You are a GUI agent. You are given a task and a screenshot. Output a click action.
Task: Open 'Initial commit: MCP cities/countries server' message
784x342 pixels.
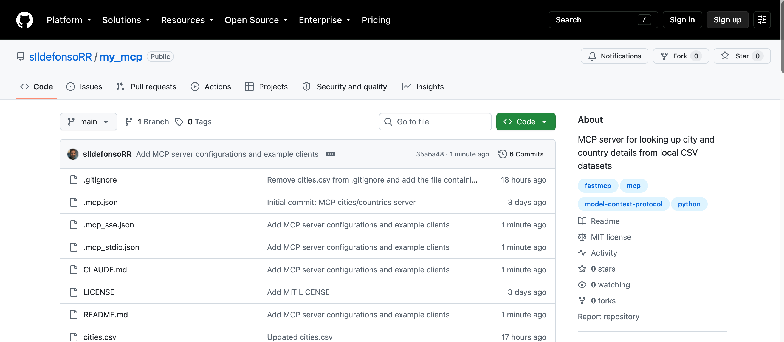click(x=341, y=203)
